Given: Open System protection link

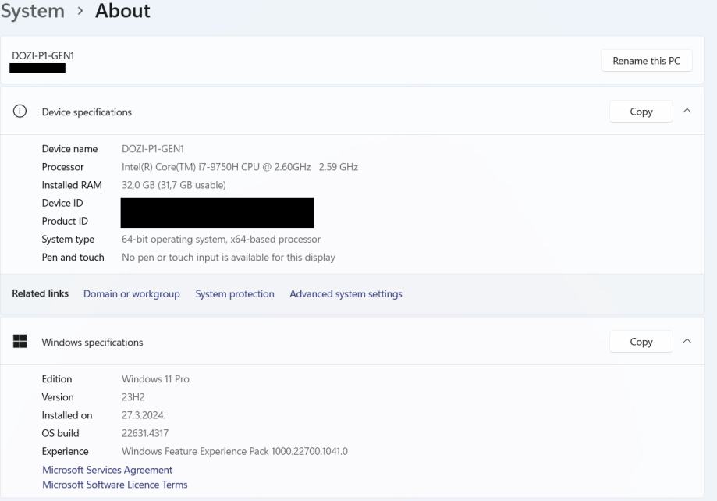Looking at the screenshot, I should [235, 293].
